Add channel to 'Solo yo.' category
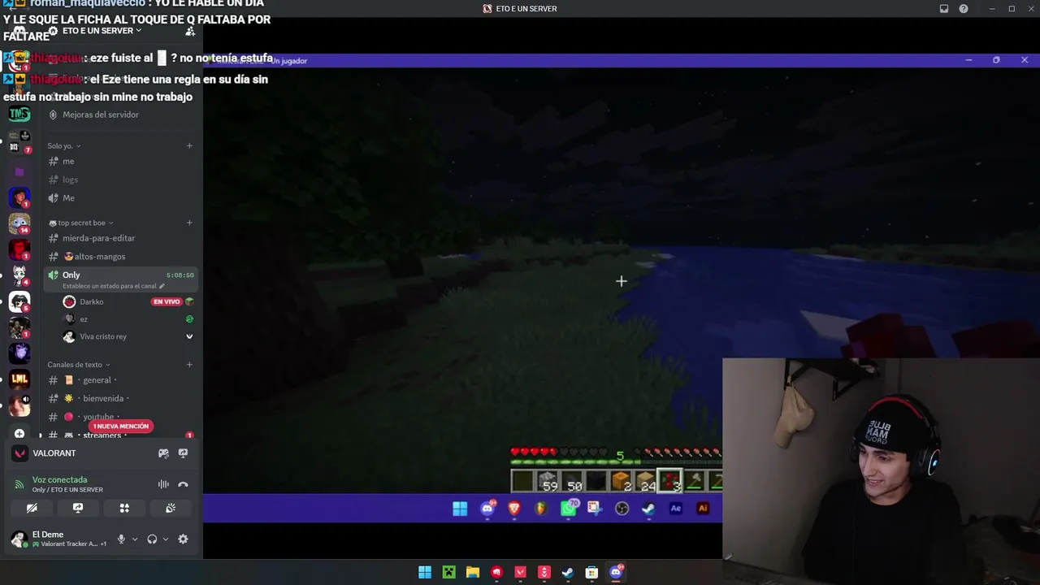Image resolution: width=1040 pixels, height=585 pixels. (189, 146)
